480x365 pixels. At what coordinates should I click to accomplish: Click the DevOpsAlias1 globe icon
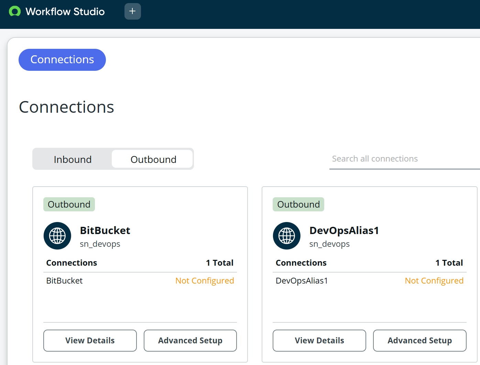pyautogui.click(x=287, y=236)
